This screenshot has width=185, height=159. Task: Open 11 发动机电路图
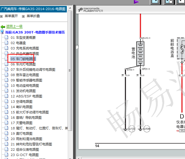pos(23,91)
